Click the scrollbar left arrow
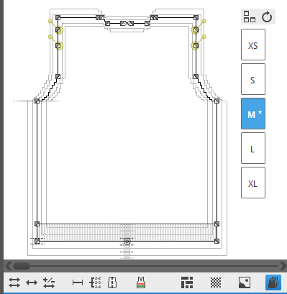The height and width of the screenshot is (294, 287). click(9, 266)
